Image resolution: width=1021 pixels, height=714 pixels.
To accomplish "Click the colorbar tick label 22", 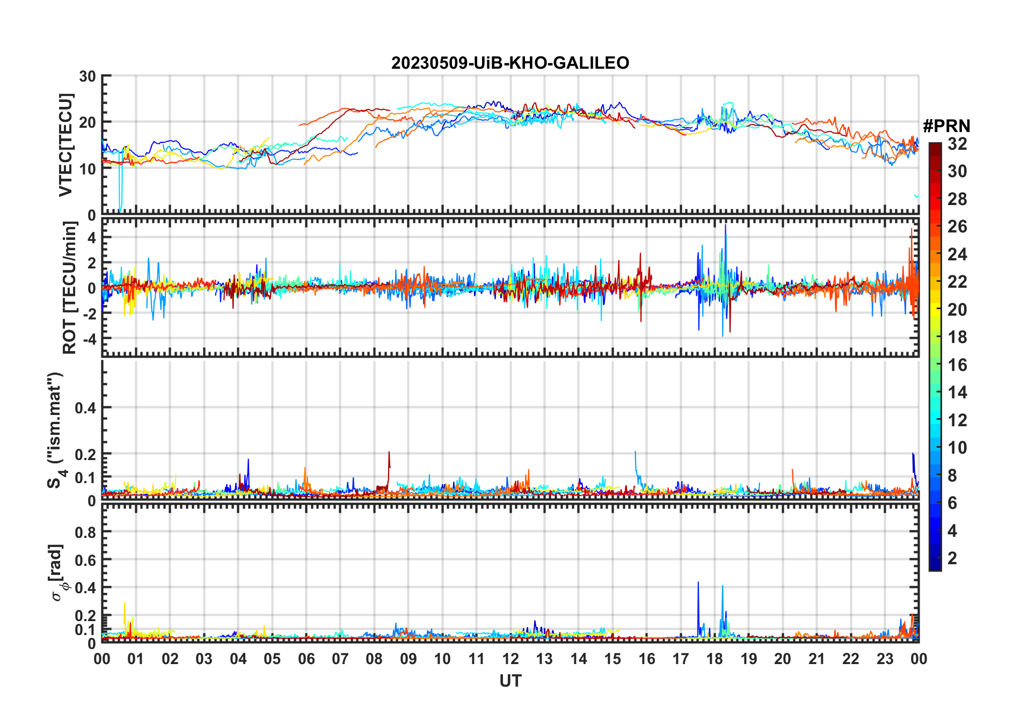I will (x=957, y=282).
